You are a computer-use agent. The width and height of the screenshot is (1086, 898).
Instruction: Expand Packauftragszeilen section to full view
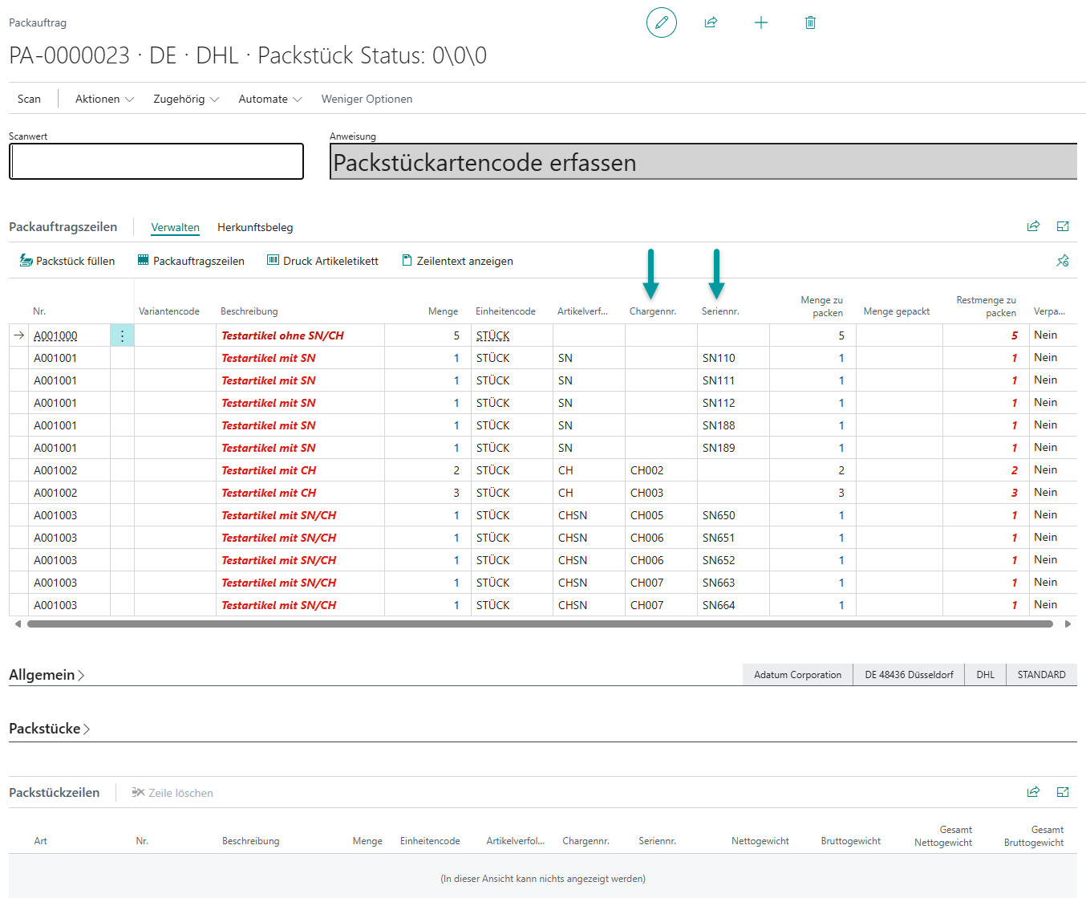(x=1063, y=226)
